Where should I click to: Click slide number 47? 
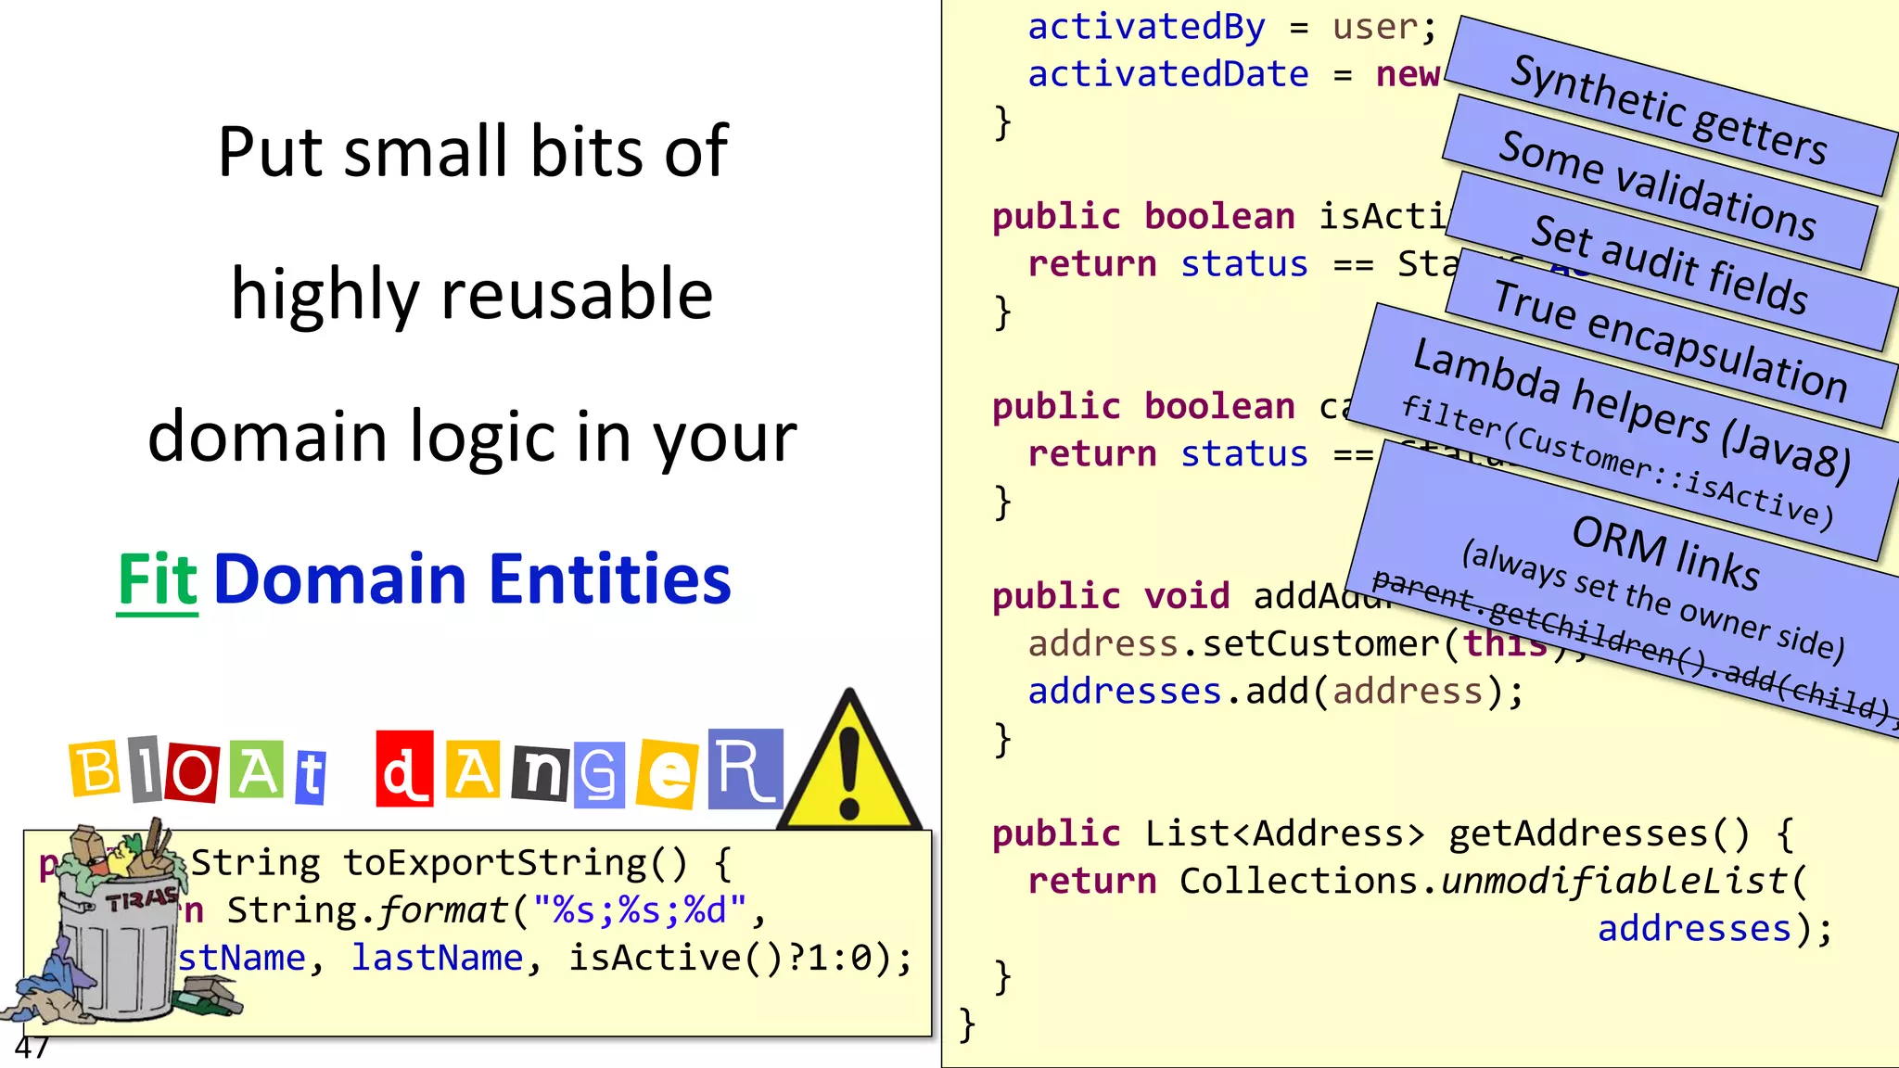[32, 1049]
